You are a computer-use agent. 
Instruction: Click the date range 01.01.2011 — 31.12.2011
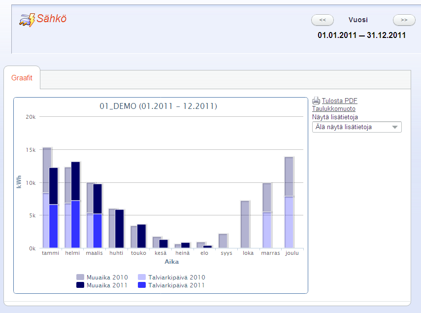361,35
